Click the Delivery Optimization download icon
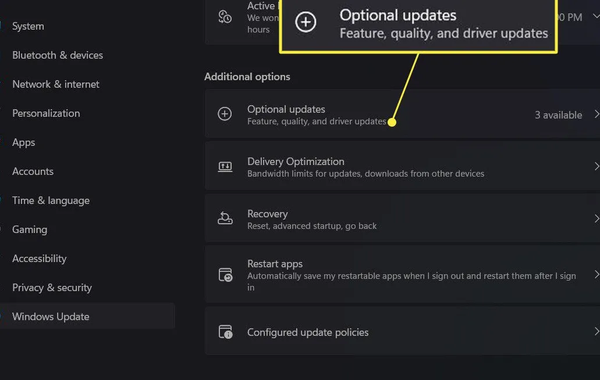 225,166
